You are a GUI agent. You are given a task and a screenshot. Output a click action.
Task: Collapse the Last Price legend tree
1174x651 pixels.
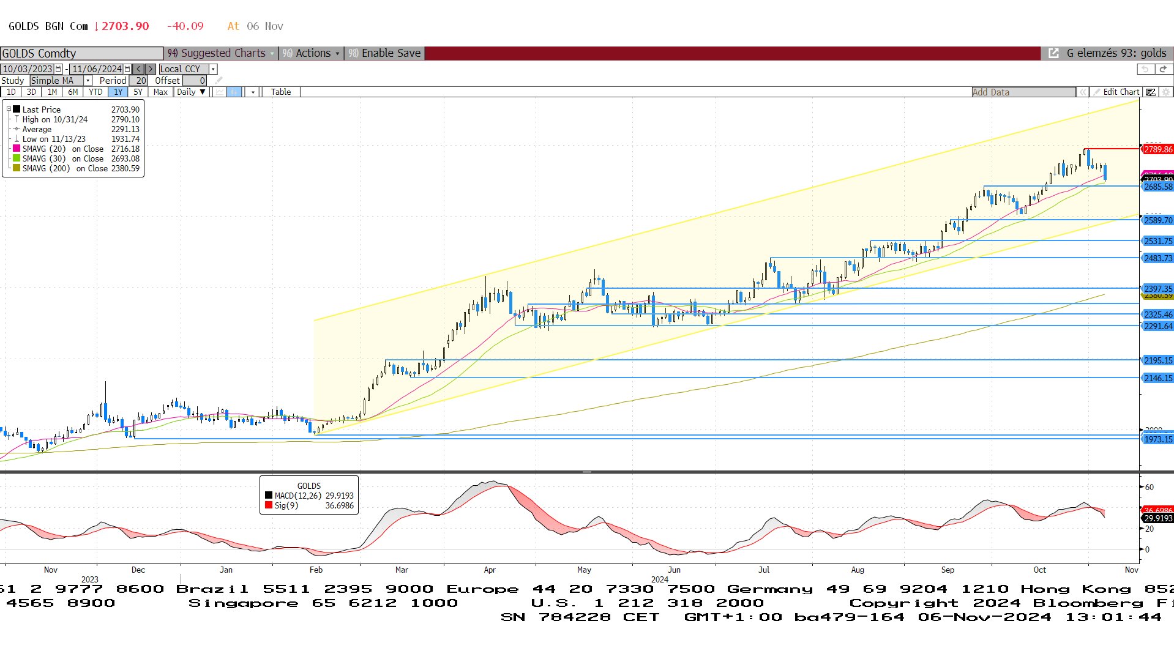[9, 110]
